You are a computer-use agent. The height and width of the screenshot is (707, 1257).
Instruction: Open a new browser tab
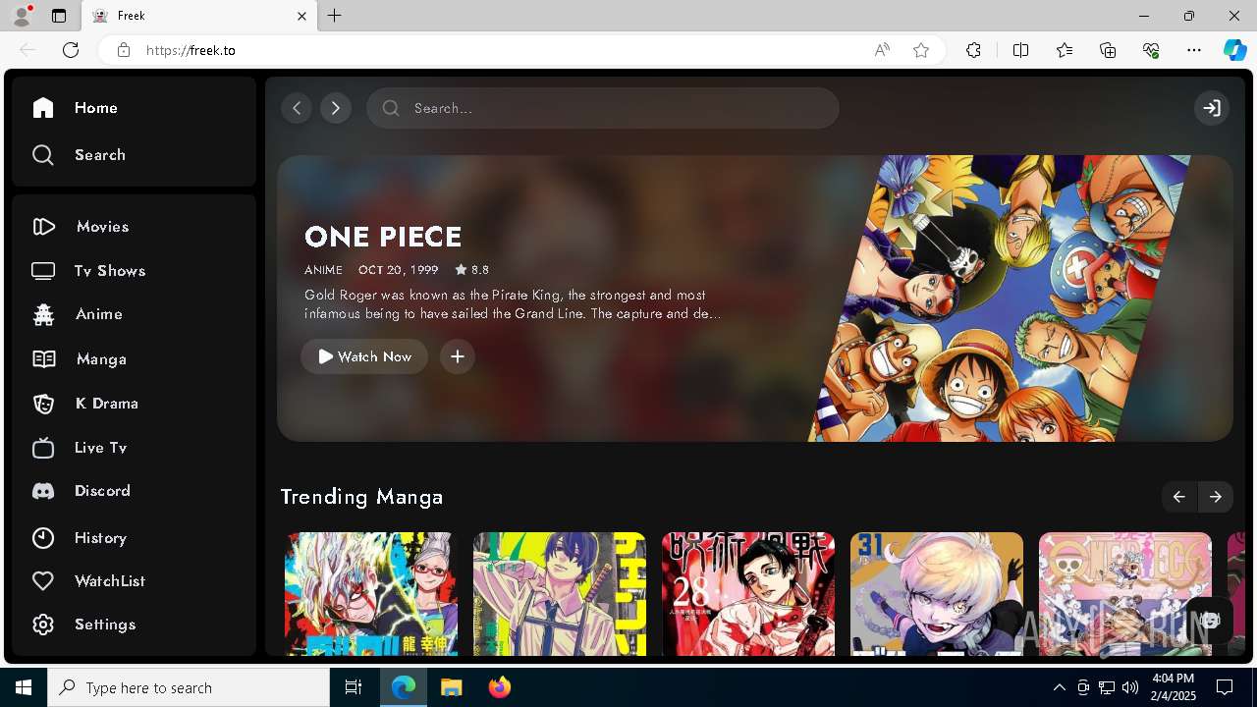(x=335, y=16)
